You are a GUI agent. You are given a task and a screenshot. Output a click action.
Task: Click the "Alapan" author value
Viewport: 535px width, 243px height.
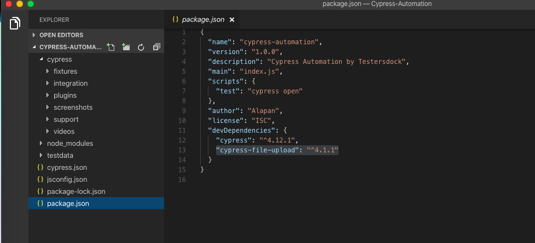[263, 111]
